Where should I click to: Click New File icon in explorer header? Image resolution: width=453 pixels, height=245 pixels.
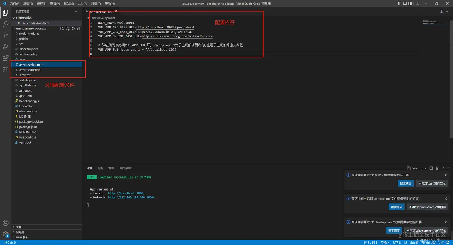click(x=62, y=28)
